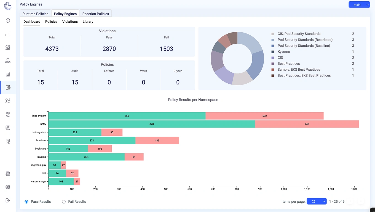
Task: Open the cube icon in sidebar
Action: coord(8,20)
